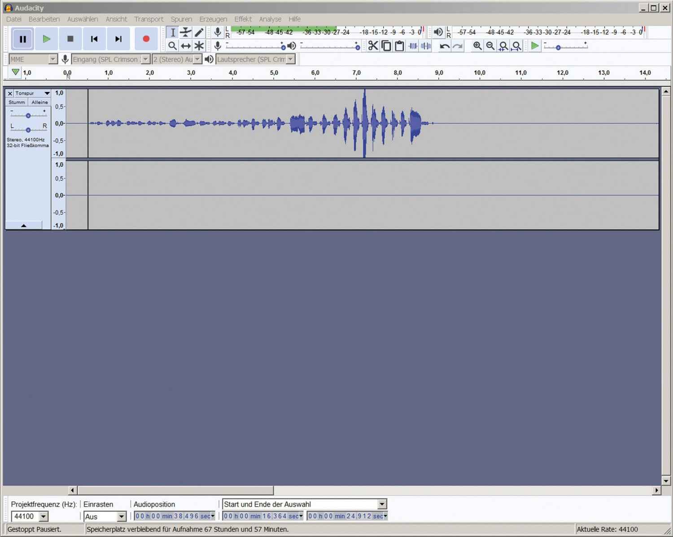Click the playback meter speaker icon
Screen dimensions: 673x537
point(438,32)
